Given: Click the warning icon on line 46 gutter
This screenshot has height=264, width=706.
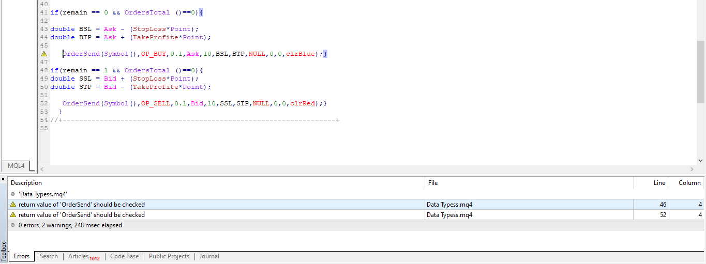Looking at the screenshot, I should [x=44, y=54].
